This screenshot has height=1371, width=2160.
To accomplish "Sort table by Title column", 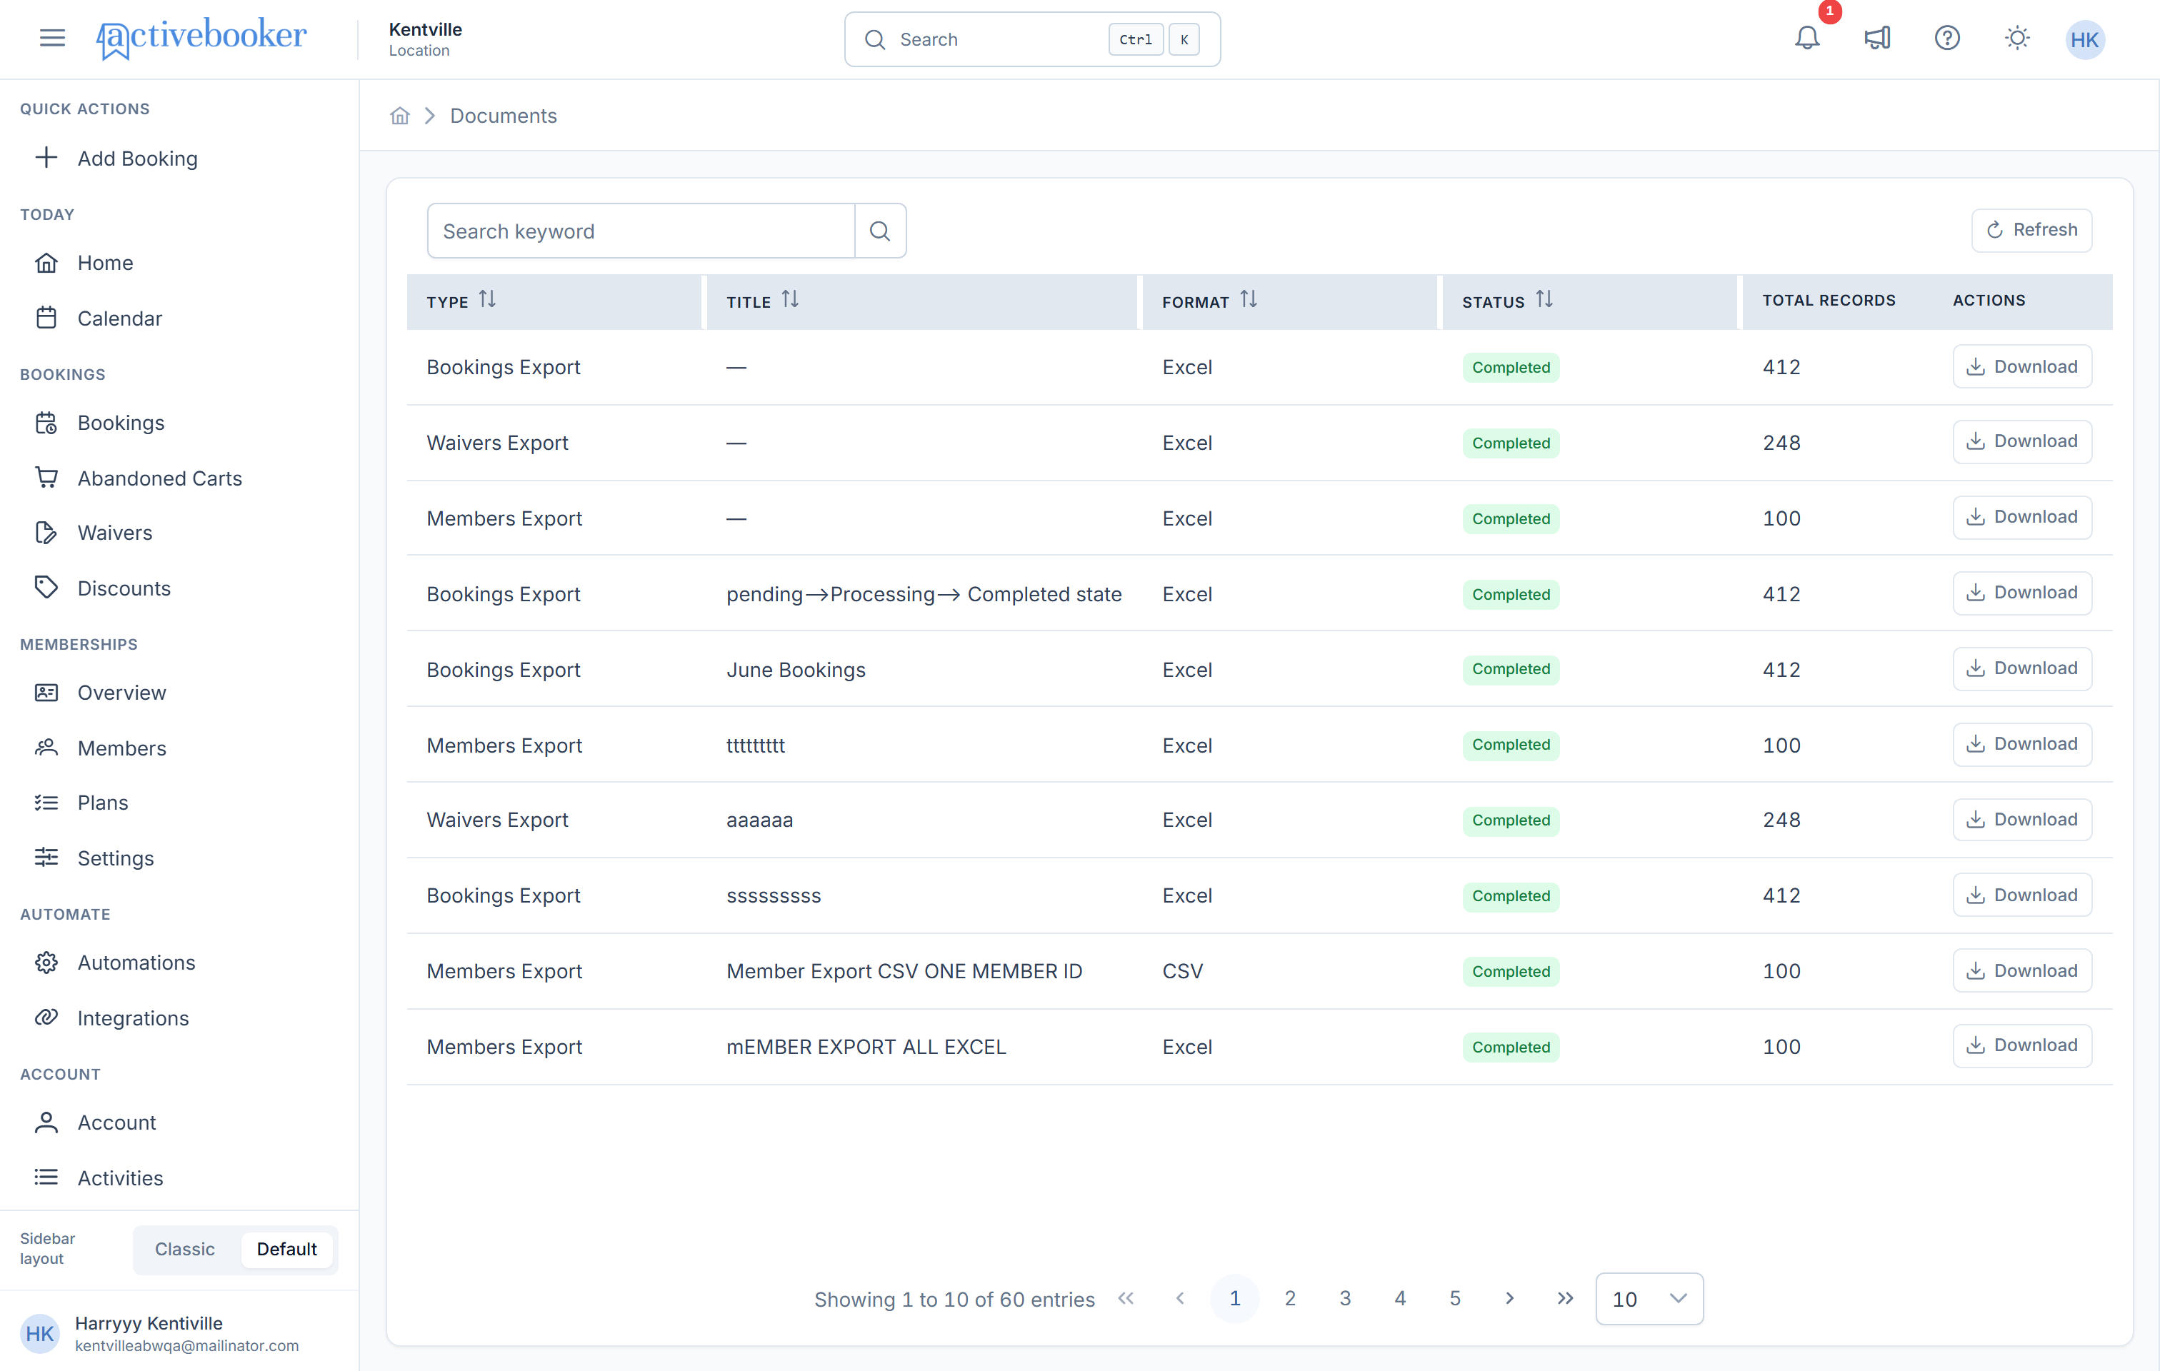I will click(789, 299).
